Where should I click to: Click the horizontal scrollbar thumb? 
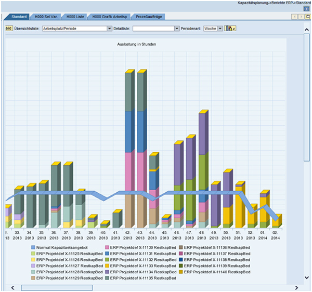point(56,287)
